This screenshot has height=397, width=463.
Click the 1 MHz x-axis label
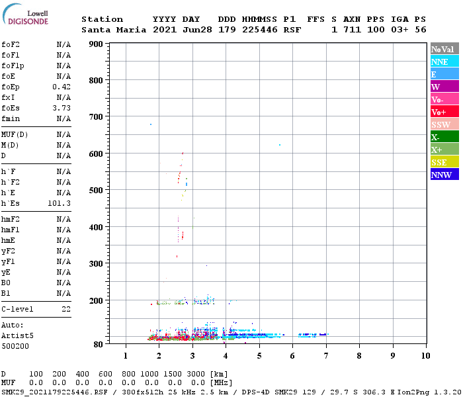(x=126, y=356)
